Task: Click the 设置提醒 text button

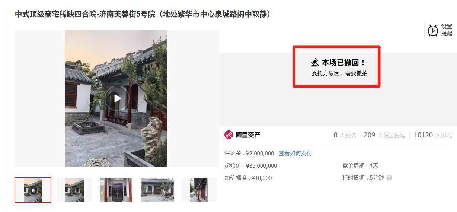Action: tap(447, 30)
